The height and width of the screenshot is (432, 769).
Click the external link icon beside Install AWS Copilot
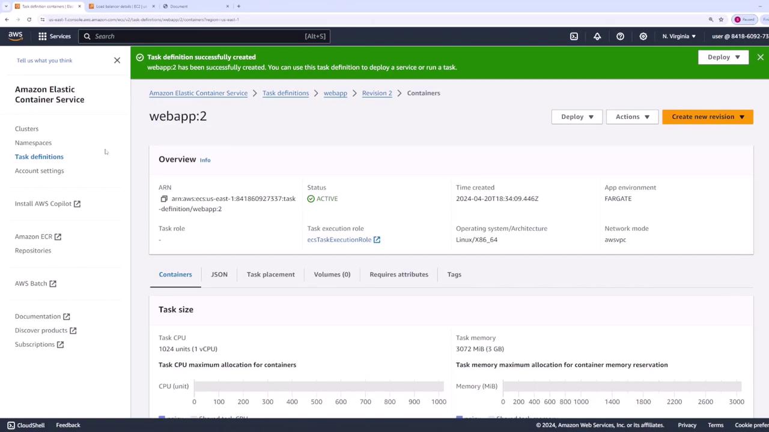pyautogui.click(x=77, y=204)
